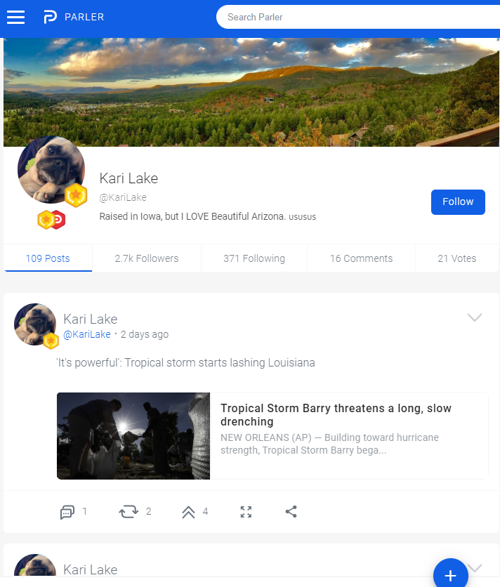Share the Tropical Storm post
This screenshot has width=500, height=587.
click(x=291, y=512)
